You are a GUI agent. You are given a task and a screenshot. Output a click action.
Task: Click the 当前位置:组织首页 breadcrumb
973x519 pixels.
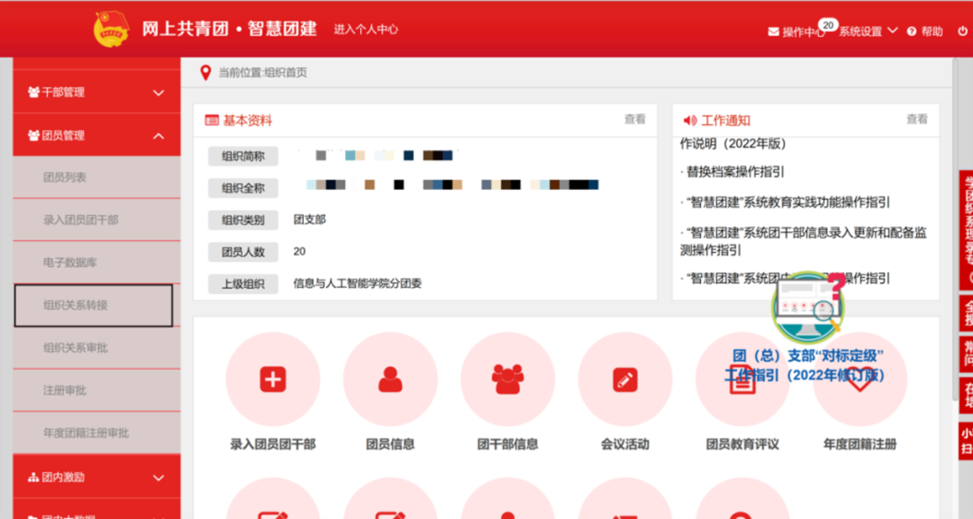[x=262, y=73]
